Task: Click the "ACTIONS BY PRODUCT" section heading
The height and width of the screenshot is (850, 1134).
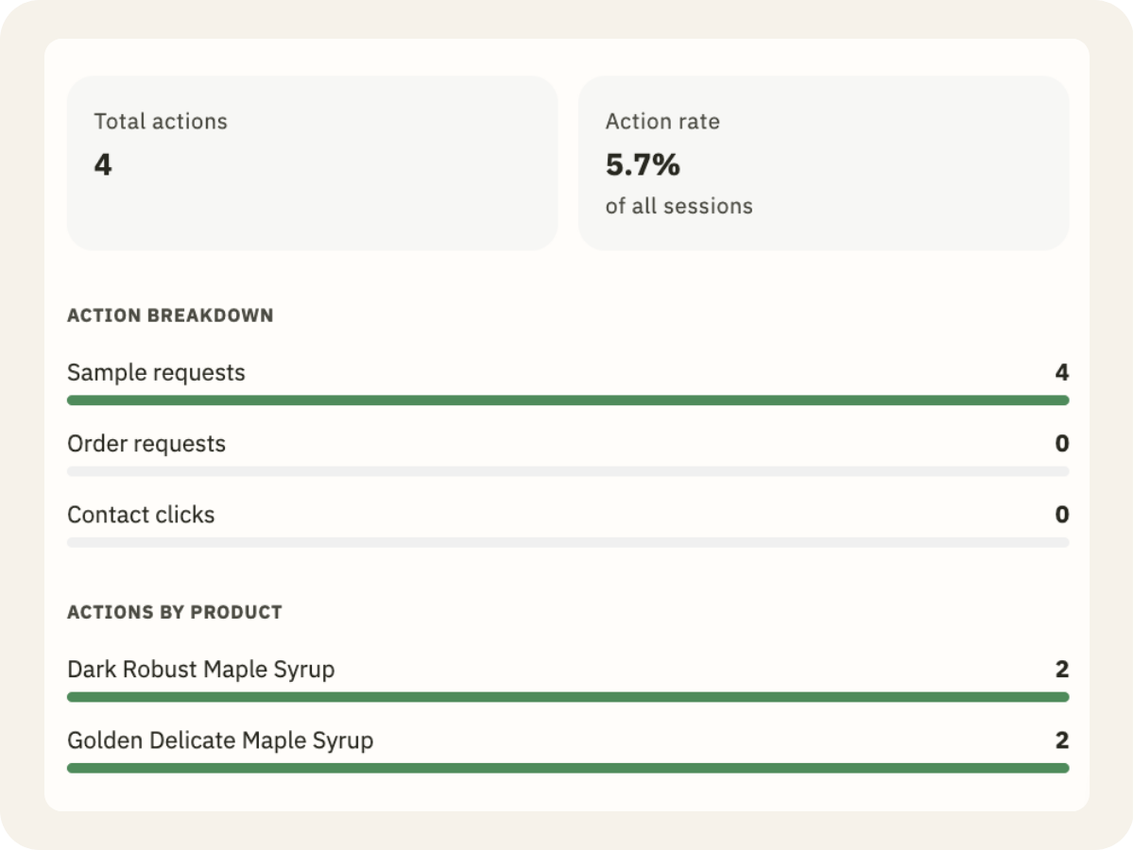Action: (175, 612)
